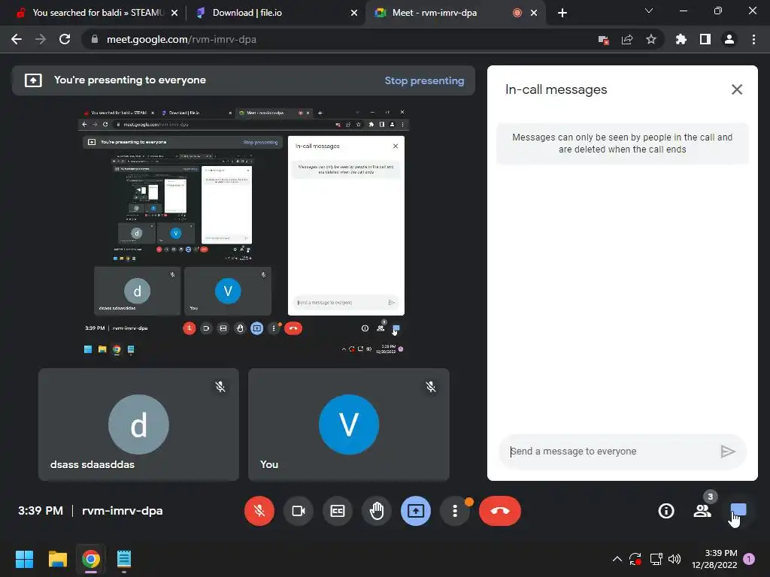770x577 pixels.
Task: Click the rvm-imrv-dpa meeting code text
Action: 123,511
